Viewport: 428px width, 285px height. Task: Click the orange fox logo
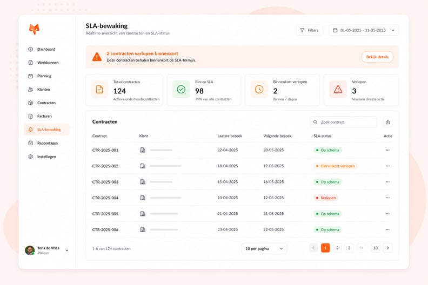35,29
